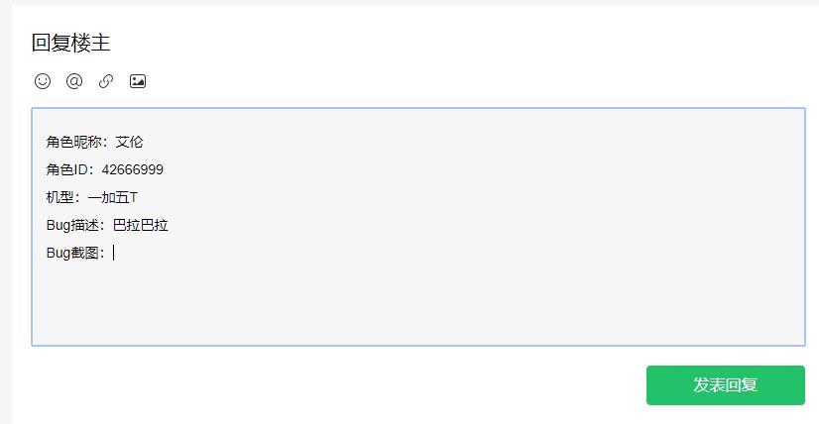
Task: Place cursor on the nickname value 艾伦
Action: pyautogui.click(x=130, y=142)
